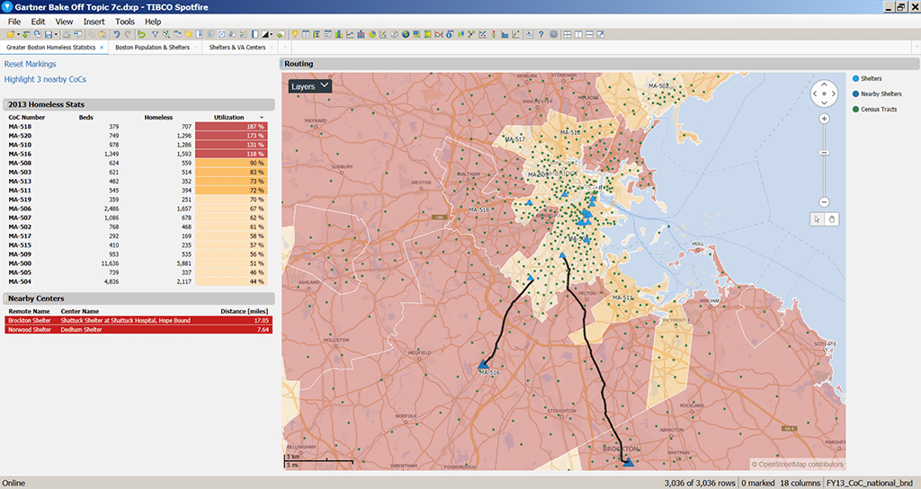
Task: Click the Print icon in toolbar
Action: click(x=67, y=35)
